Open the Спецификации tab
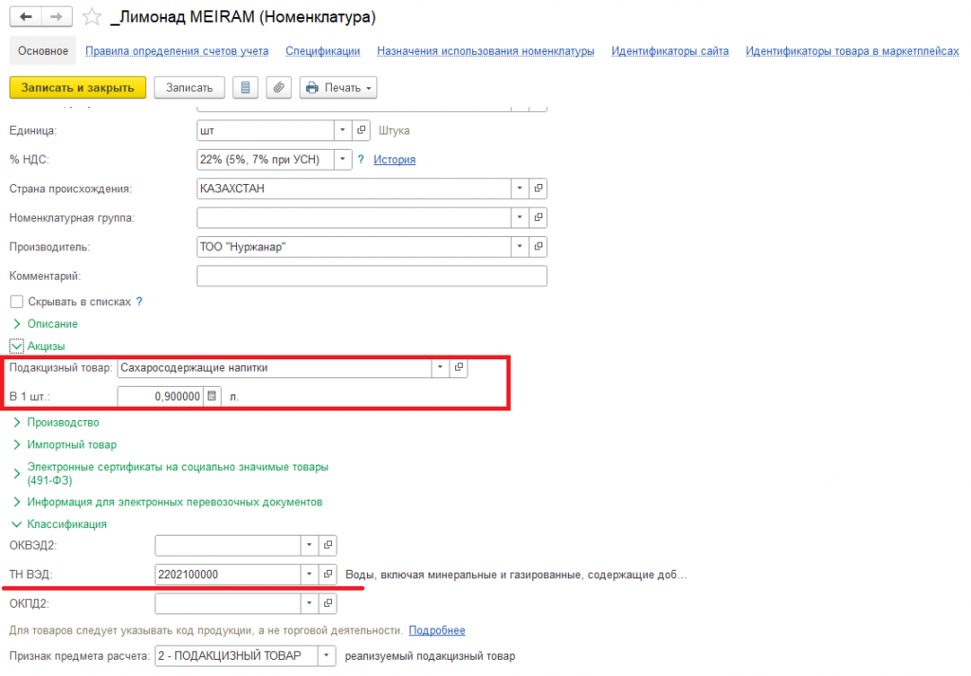The height and width of the screenshot is (676, 971). click(x=322, y=51)
